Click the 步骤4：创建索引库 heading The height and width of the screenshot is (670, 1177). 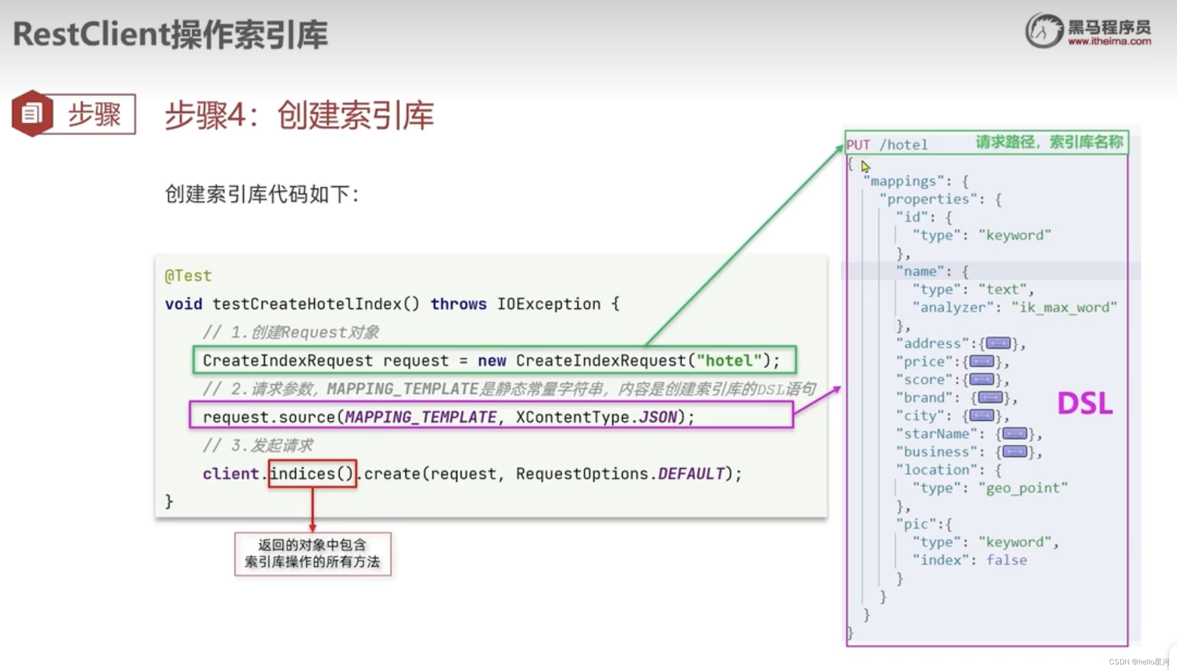pyautogui.click(x=300, y=115)
